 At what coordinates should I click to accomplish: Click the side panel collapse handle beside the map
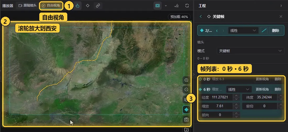point(194,74)
